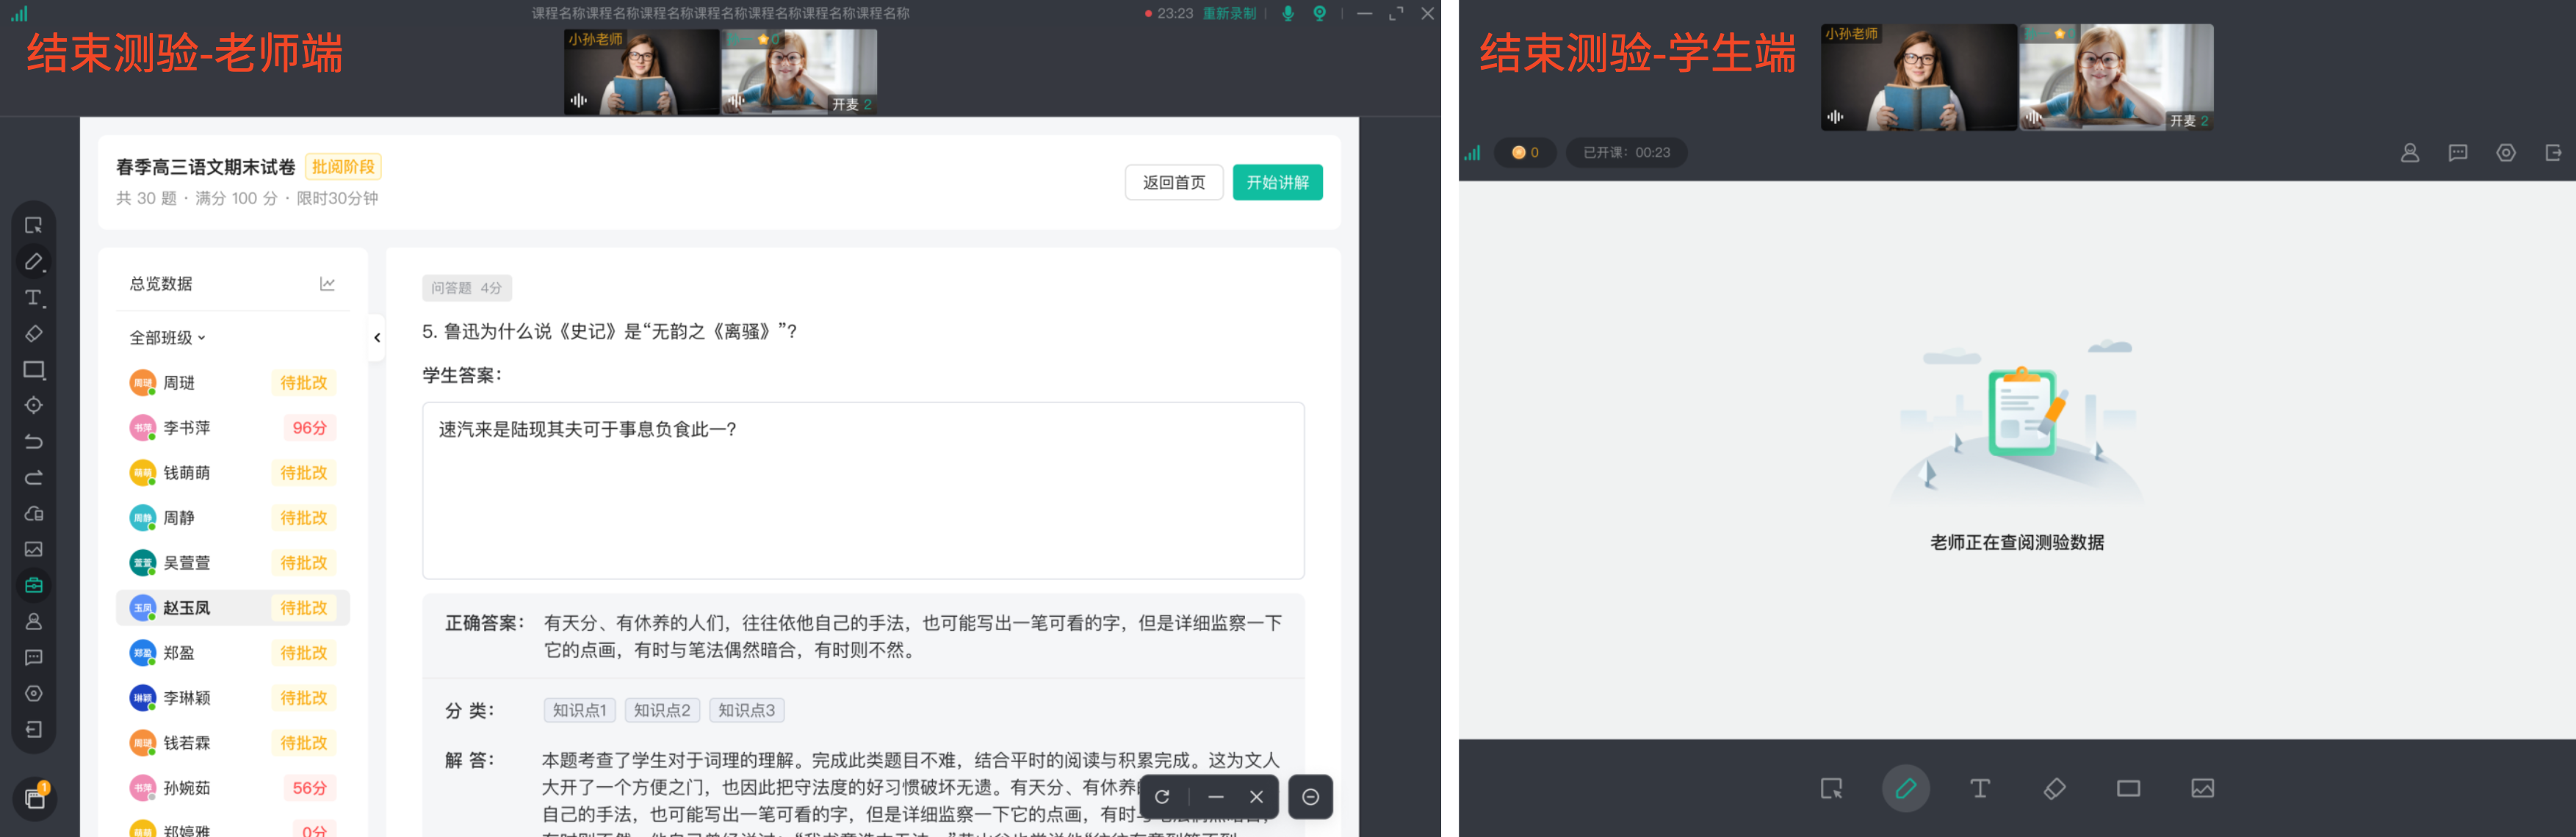The height and width of the screenshot is (837, 2576).
Task: Open the members list in teacher sidebar
Action: (33, 622)
